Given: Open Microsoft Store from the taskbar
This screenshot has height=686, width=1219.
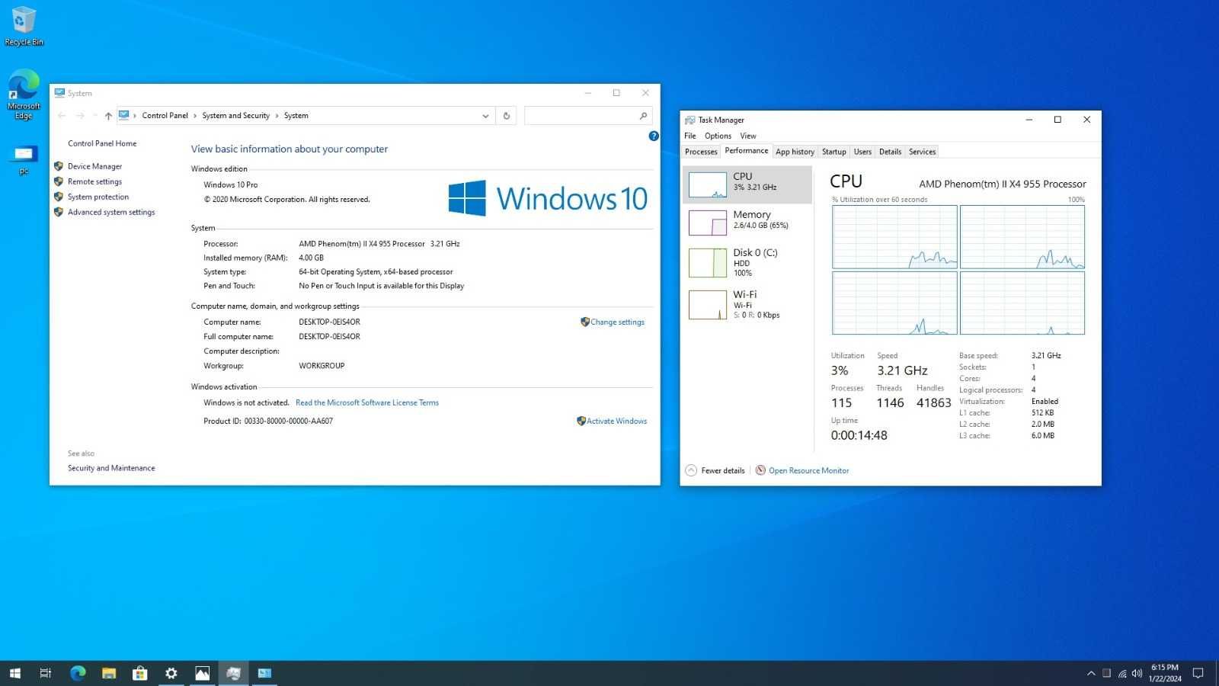Looking at the screenshot, I should 140,673.
